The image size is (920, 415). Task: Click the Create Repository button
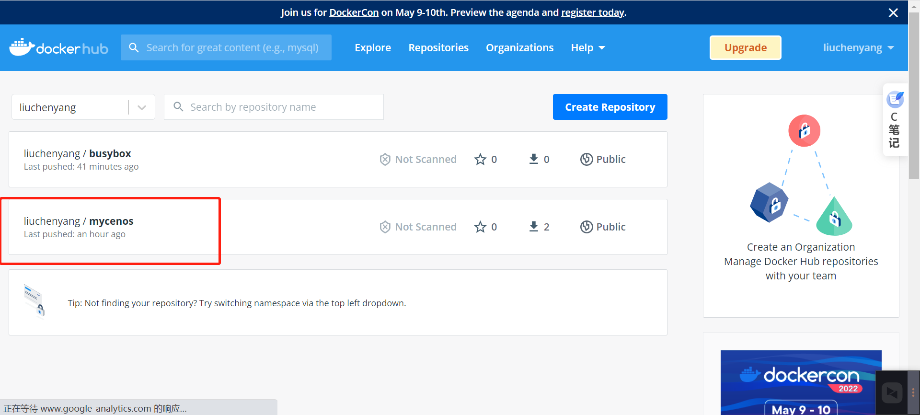[x=609, y=107]
